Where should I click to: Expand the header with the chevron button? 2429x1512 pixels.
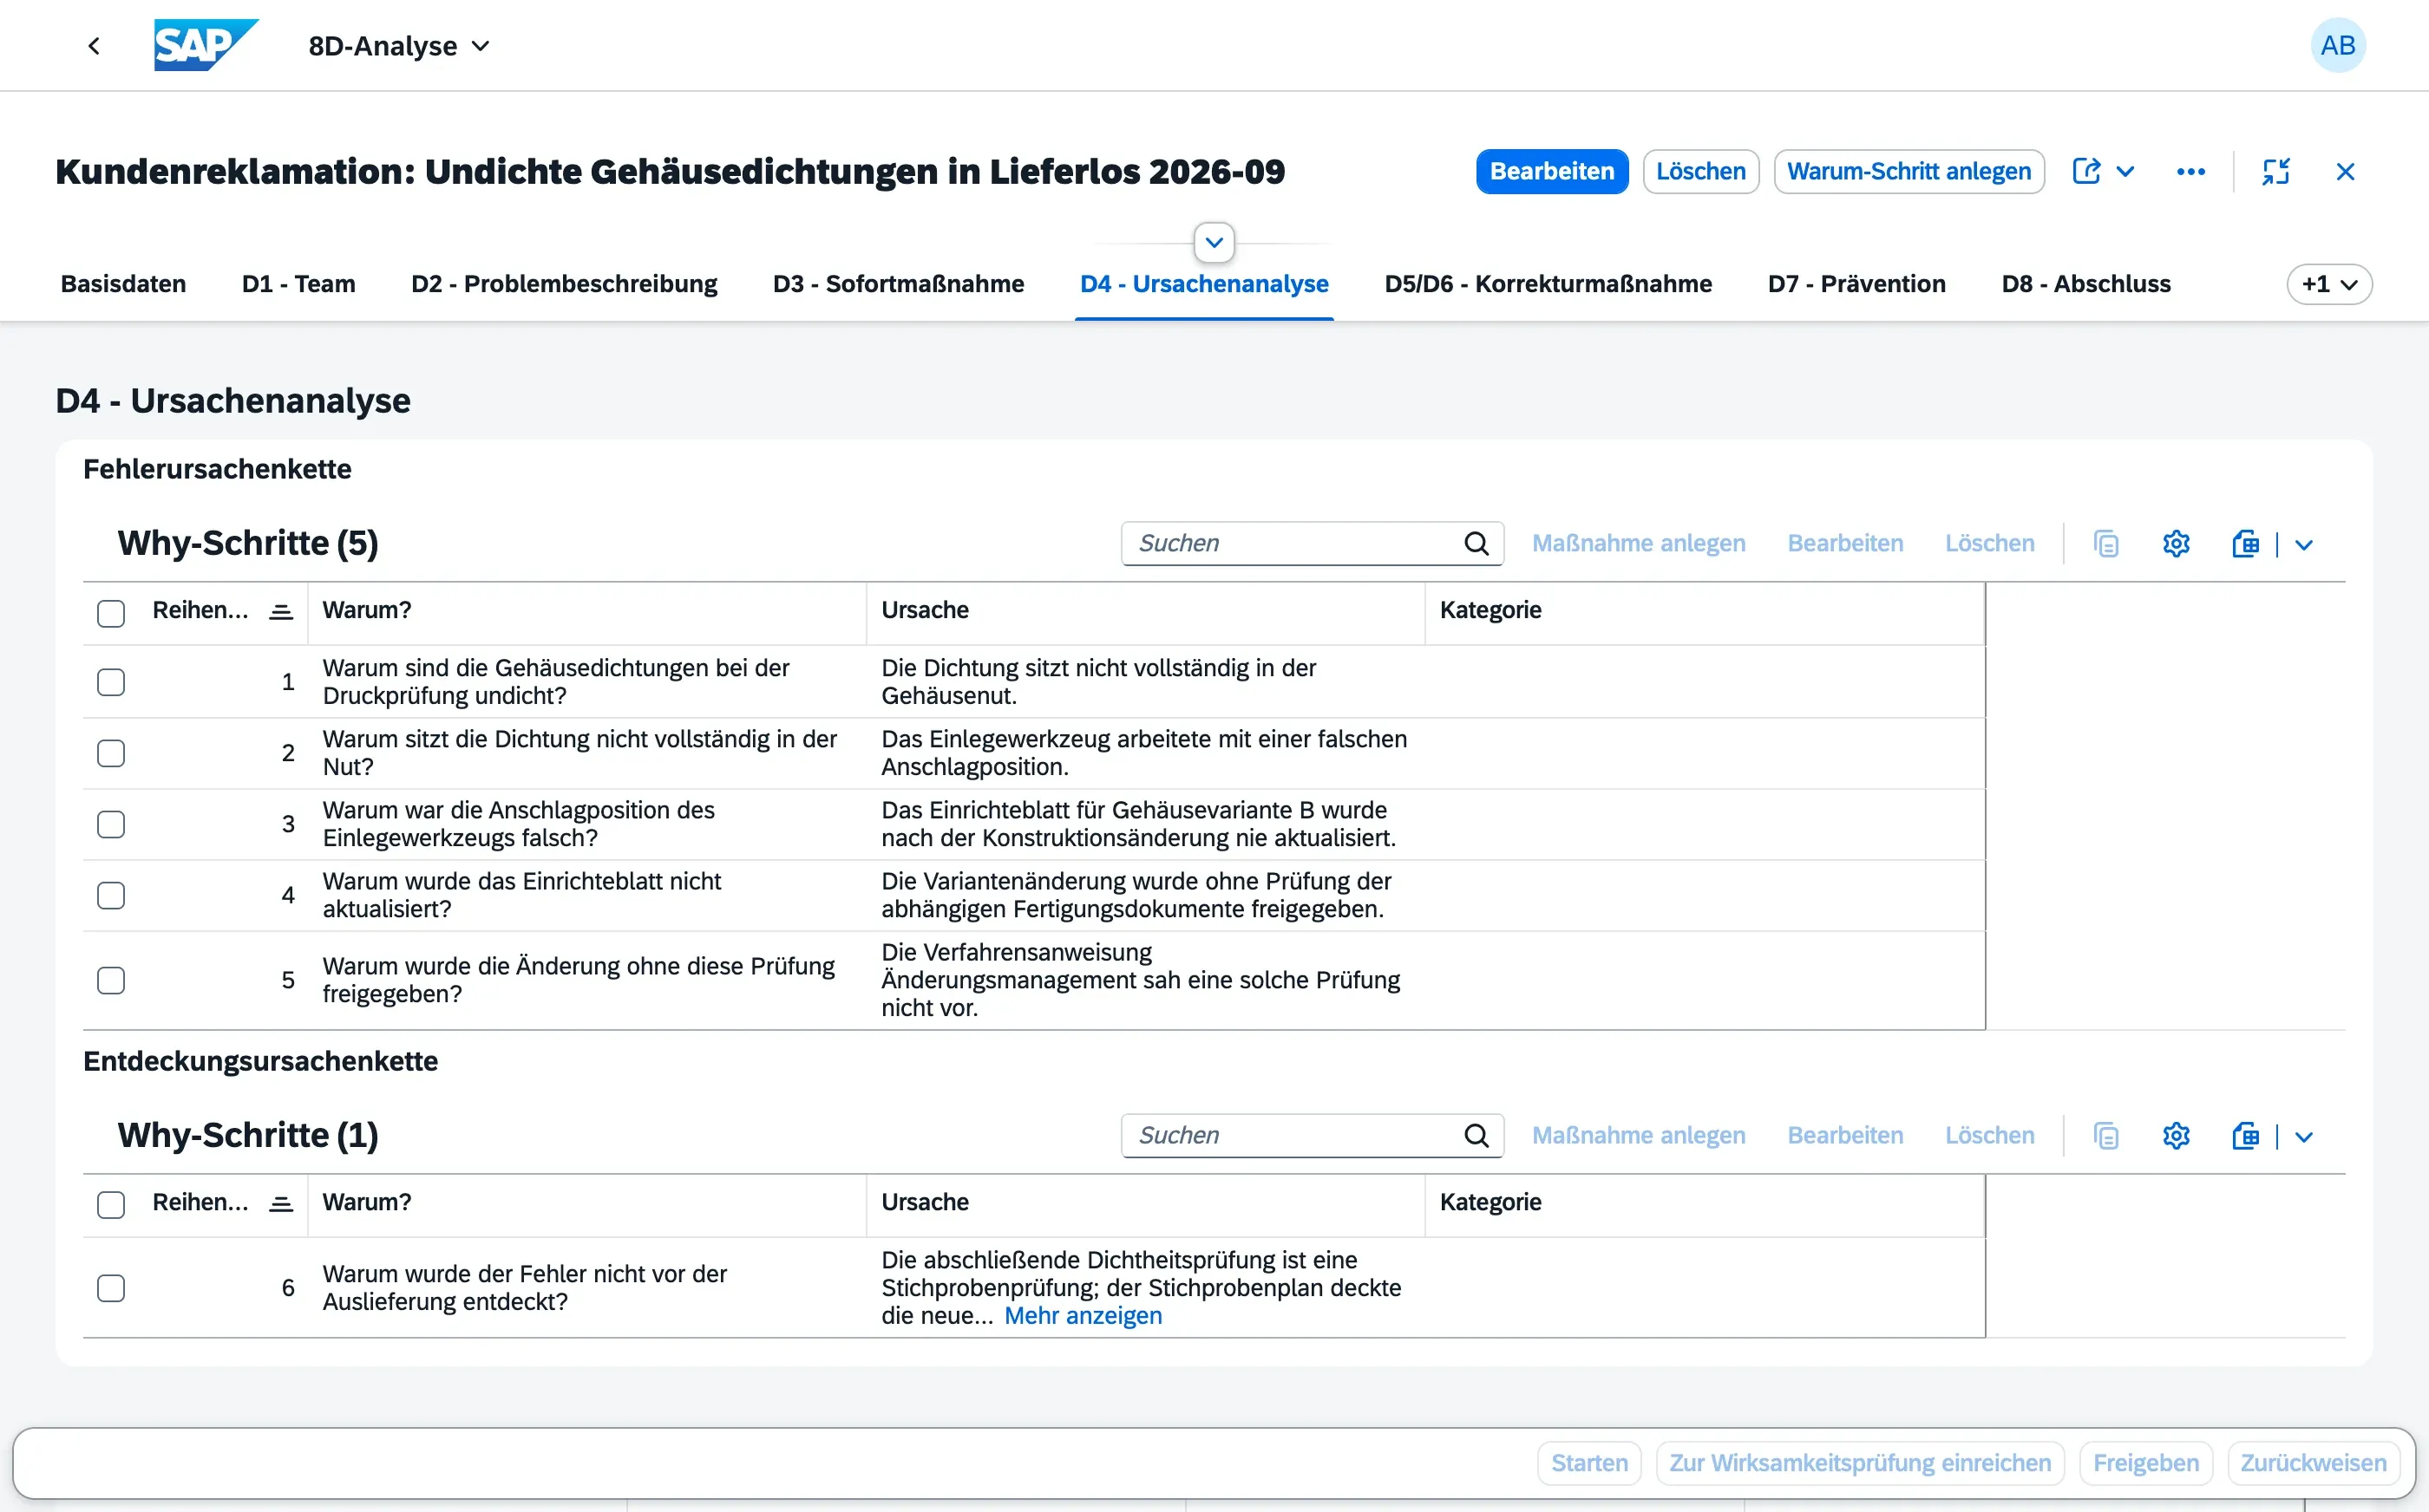pos(1214,243)
